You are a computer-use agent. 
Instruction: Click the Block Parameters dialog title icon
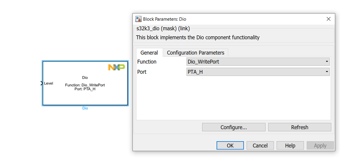click(139, 19)
